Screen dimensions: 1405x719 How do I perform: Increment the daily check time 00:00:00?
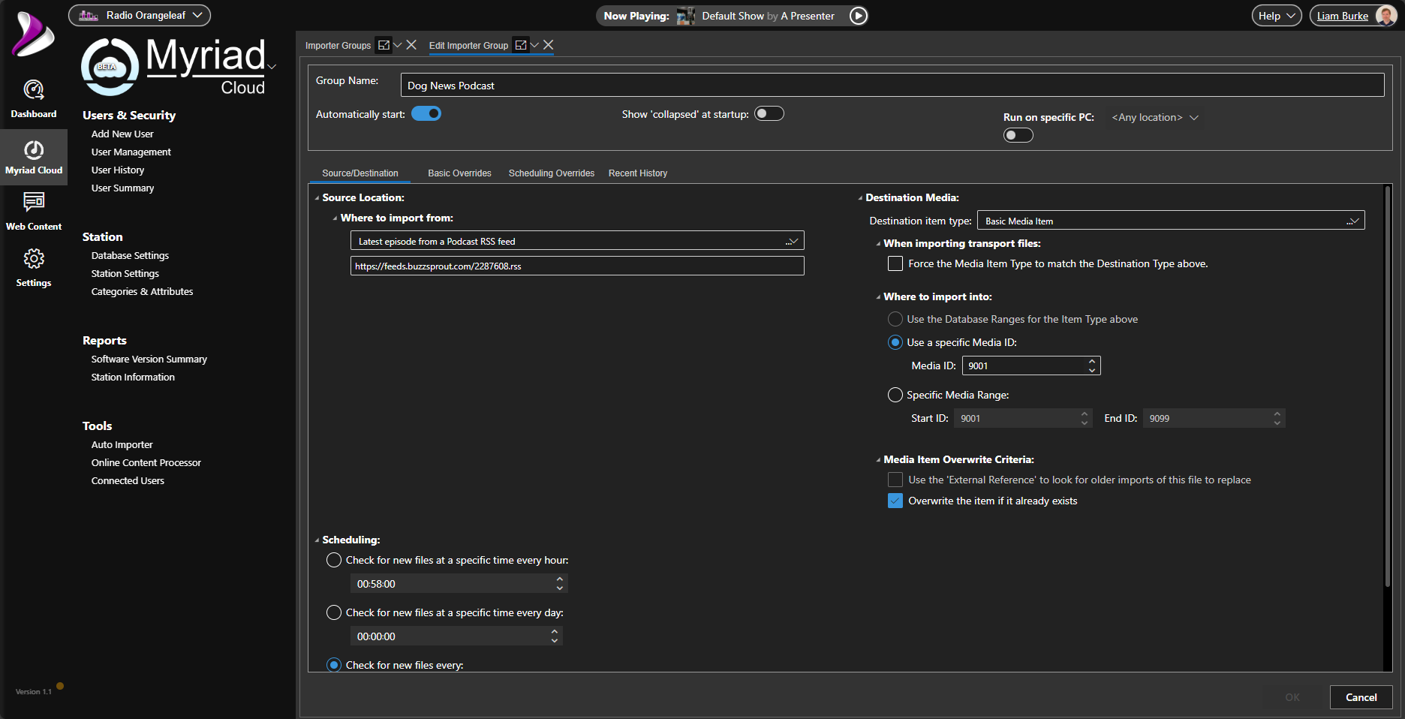[555, 631]
